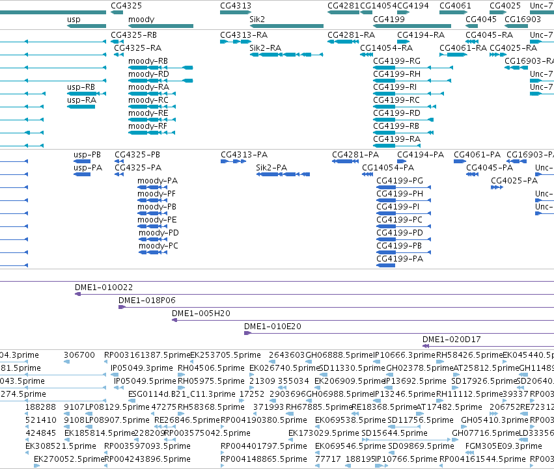Select BAC clone DME1-010O22
Viewport: 554px width, 469px height.
pyautogui.click(x=104, y=288)
